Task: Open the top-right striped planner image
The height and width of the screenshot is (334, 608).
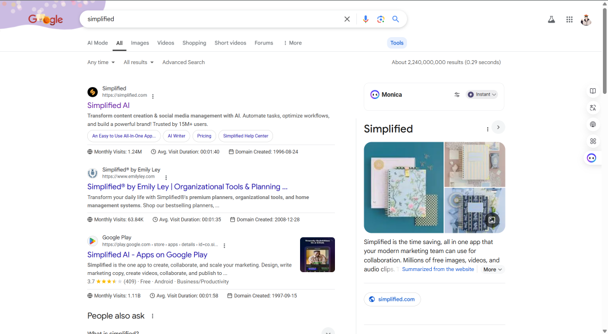Action: (475, 164)
